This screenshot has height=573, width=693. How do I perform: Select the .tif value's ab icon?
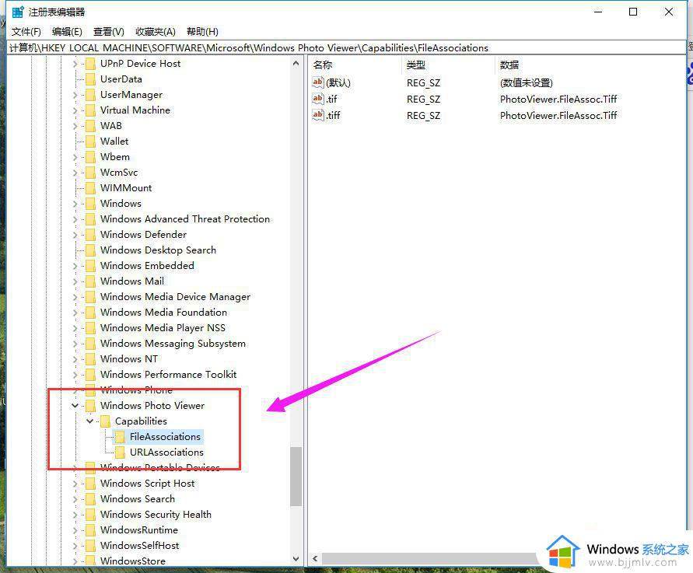click(318, 99)
